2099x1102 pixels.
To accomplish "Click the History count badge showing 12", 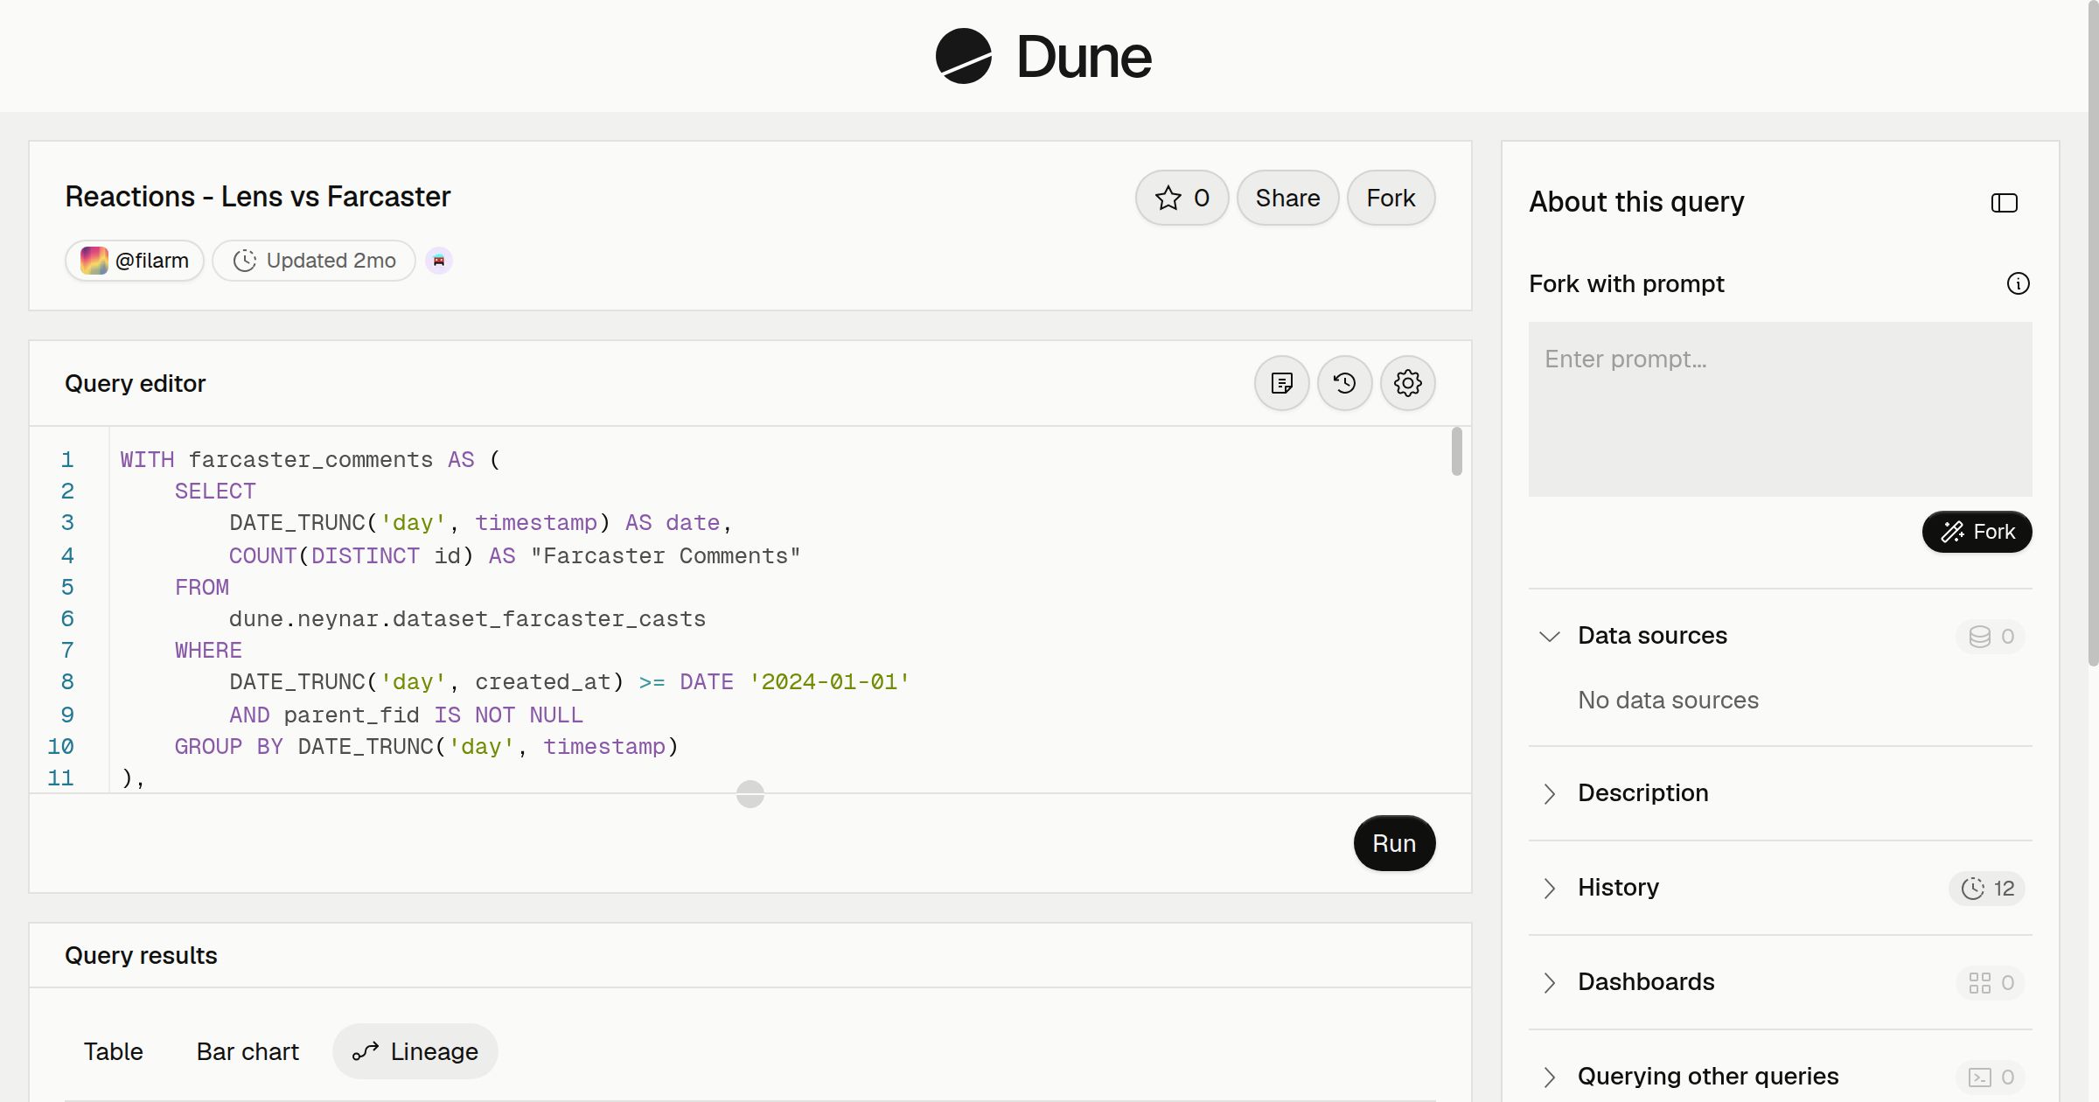I will 1987,889.
